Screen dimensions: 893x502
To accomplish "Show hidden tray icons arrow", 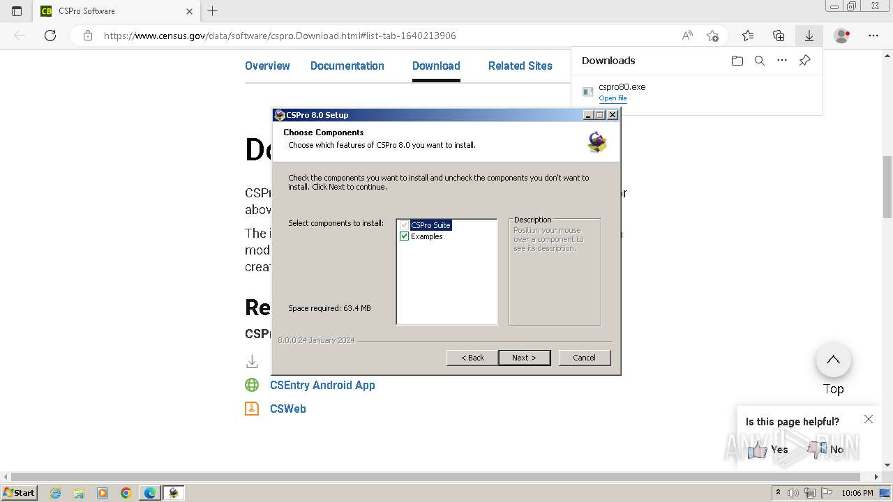I will [x=778, y=493].
